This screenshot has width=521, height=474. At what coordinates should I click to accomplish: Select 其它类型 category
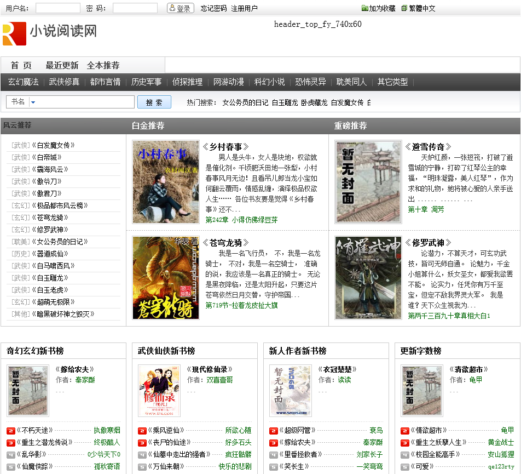(392, 82)
